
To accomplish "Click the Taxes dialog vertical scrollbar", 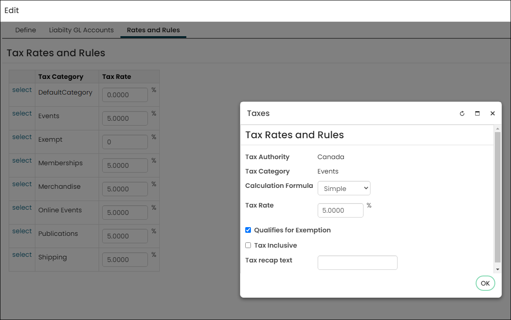I will [x=497, y=197].
